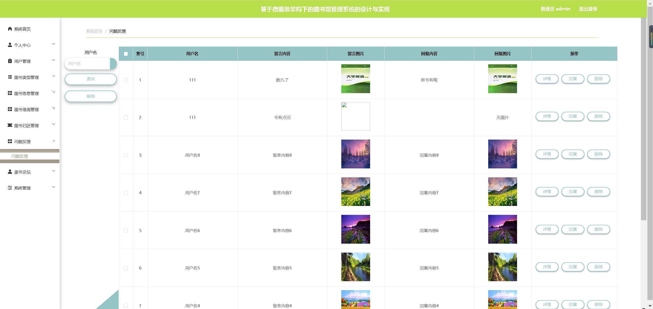
Task: Check the checkbox for row index 1
Action: [x=125, y=80]
